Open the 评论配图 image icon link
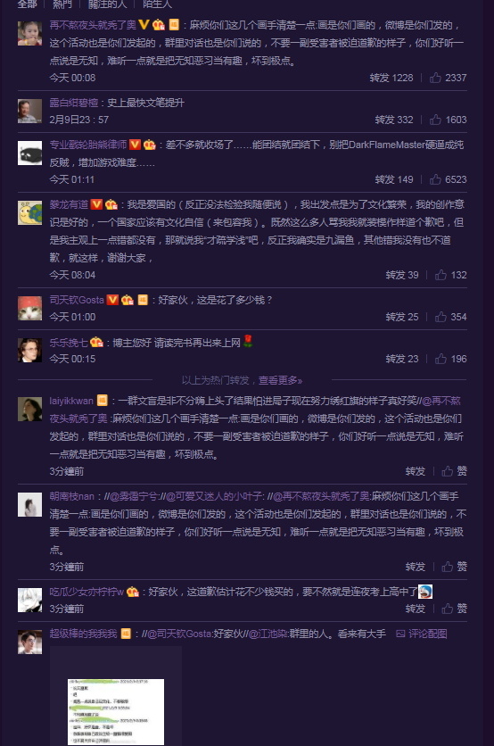The image size is (494, 746). (421, 634)
